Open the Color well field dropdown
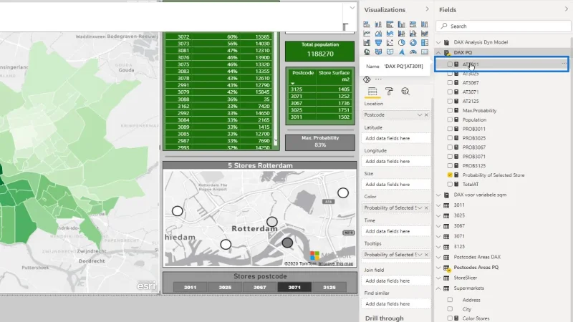The width and height of the screenshot is (573, 322). click(x=420, y=208)
